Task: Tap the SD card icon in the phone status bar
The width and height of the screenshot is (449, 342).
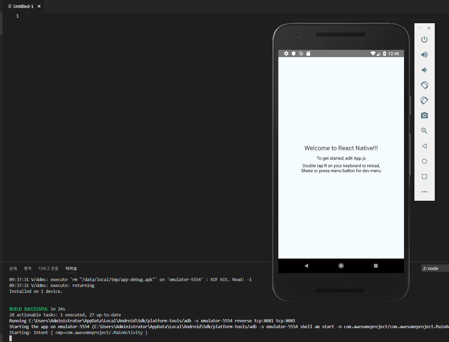Action: click(x=308, y=54)
